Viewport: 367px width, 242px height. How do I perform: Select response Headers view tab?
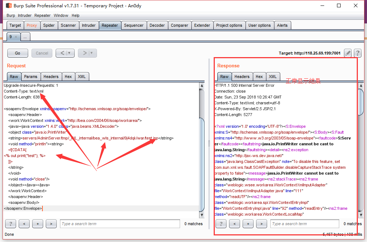click(242, 77)
